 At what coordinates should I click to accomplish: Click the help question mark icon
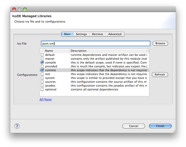click(x=17, y=126)
